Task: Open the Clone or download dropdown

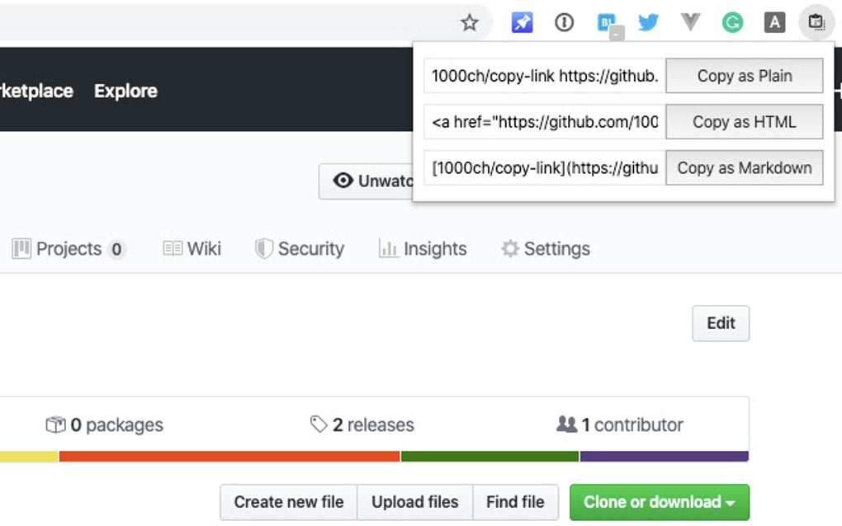Action: coord(659,501)
